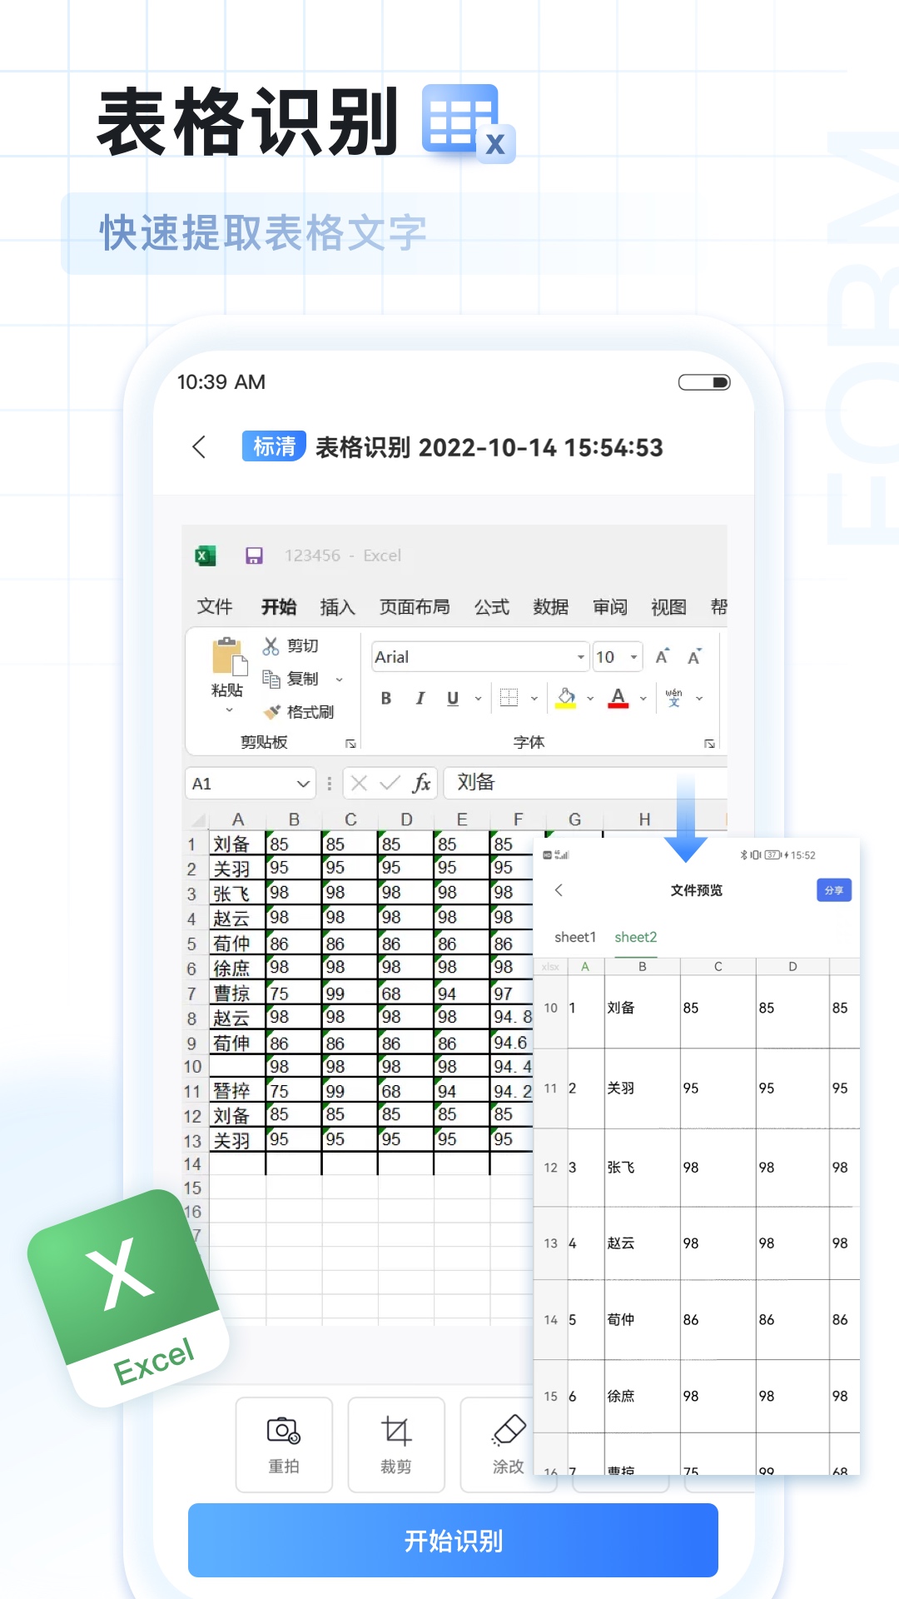Click the 格式刷 format painter

tap(299, 712)
